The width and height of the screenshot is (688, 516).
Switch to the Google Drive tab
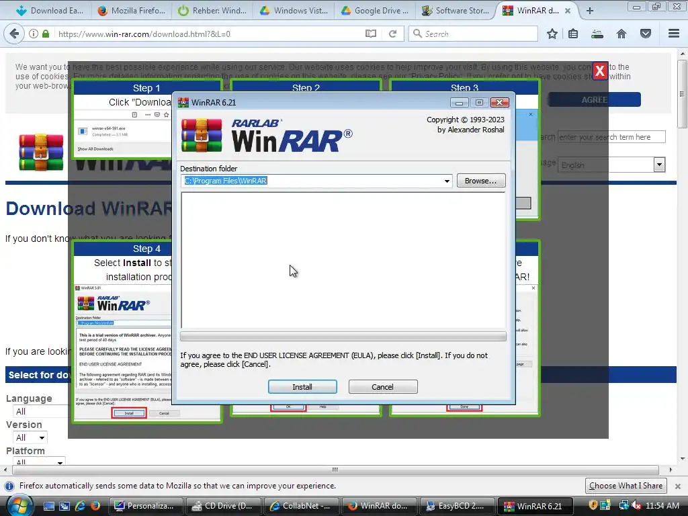[x=375, y=11]
